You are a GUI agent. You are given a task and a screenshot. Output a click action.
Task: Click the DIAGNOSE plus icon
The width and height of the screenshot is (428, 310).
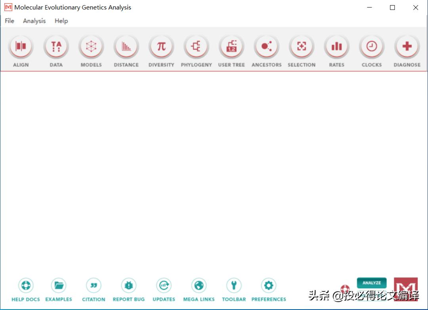click(407, 46)
